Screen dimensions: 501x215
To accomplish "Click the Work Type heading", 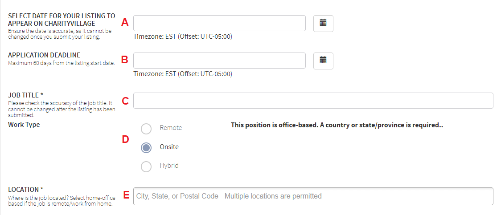I will pos(24,125).
